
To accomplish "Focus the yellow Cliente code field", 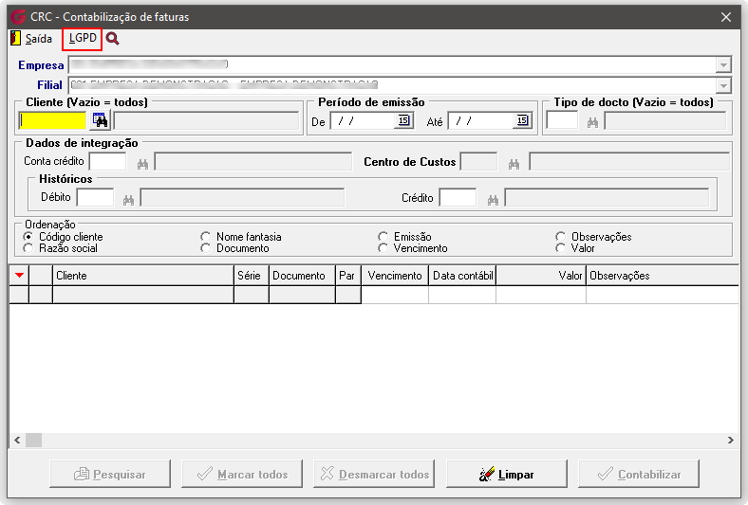I will click(52, 120).
